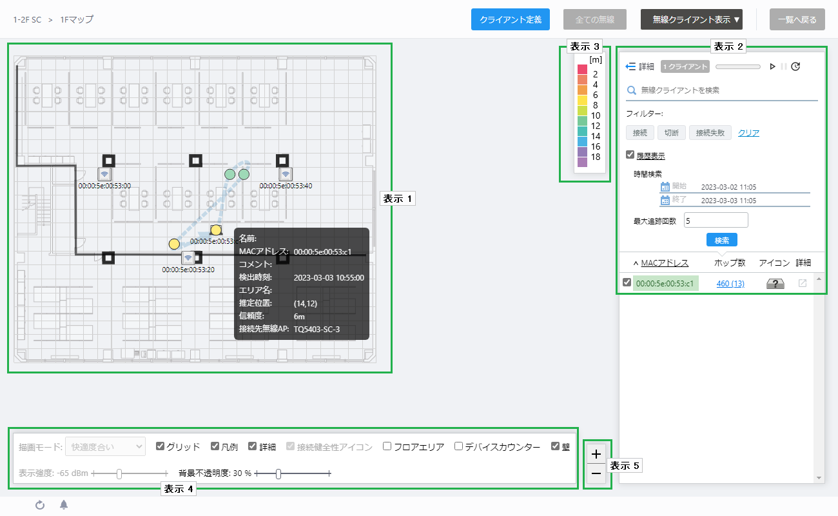Toggle the グリッド checkbox

160,446
